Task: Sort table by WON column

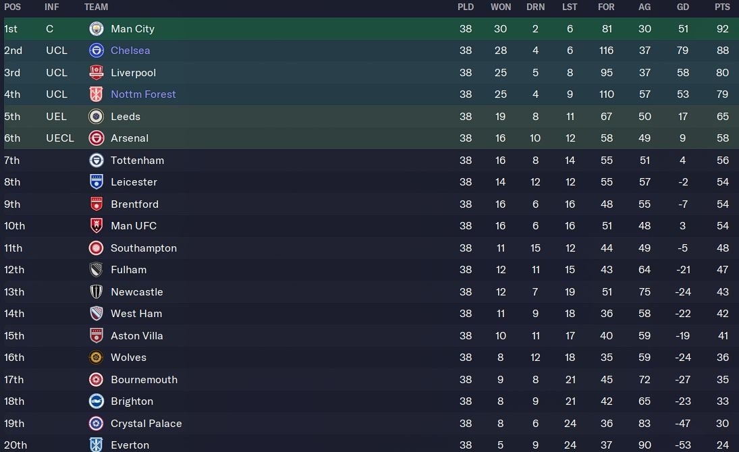Action: click(501, 7)
